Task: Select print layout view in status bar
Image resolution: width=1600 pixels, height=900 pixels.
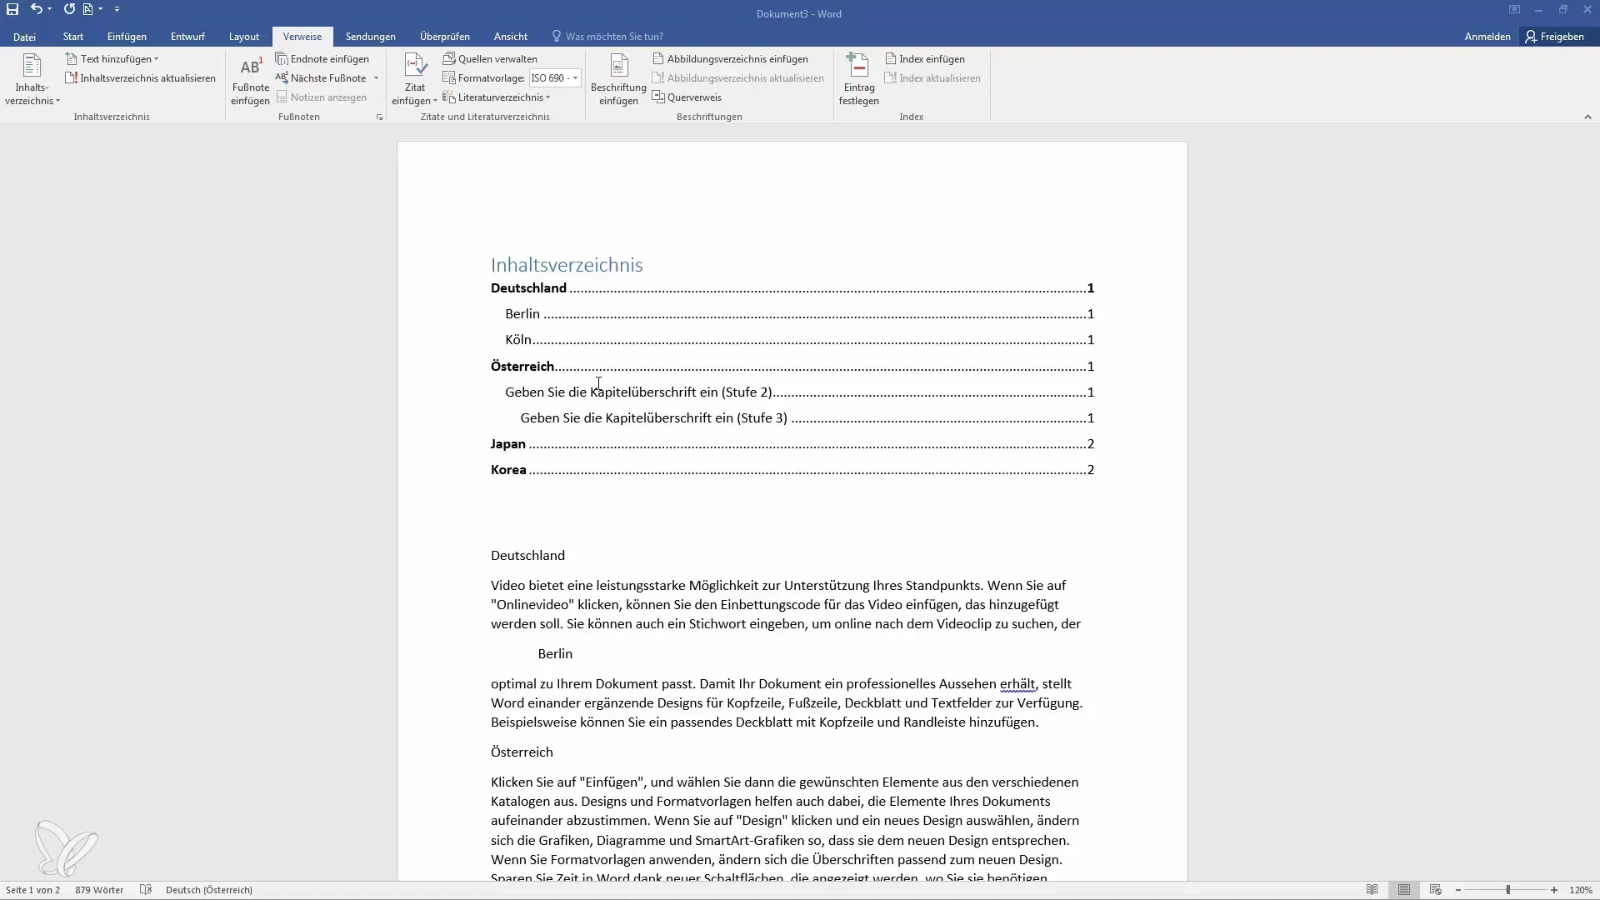Action: tap(1404, 890)
